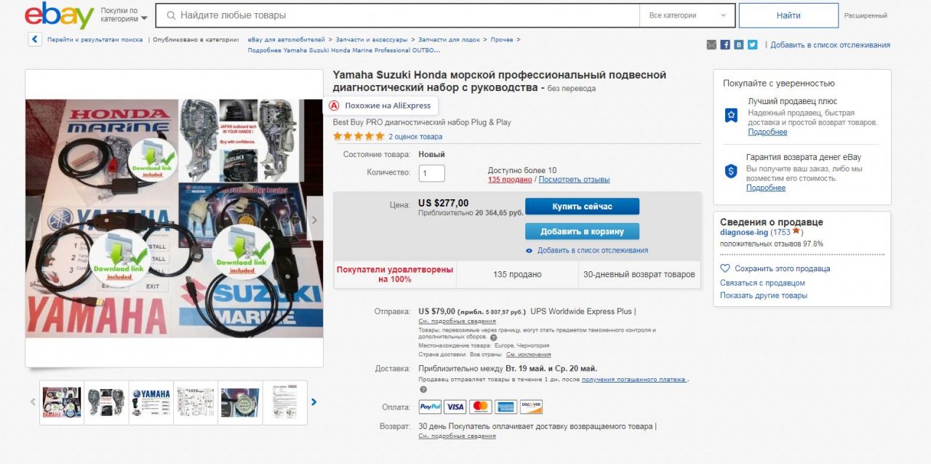The width and height of the screenshot is (931, 464).
Task: Click the 'Добавить в корзину' button
Action: (x=583, y=231)
